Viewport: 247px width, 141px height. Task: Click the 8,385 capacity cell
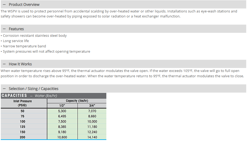[62, 127]
